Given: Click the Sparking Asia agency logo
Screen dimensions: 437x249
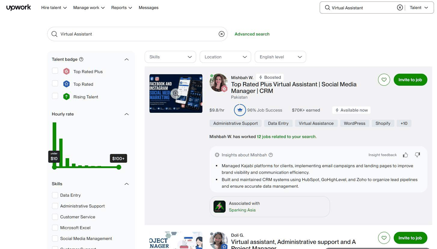Looking at the screenshot, I should click(x=220, y=207).
